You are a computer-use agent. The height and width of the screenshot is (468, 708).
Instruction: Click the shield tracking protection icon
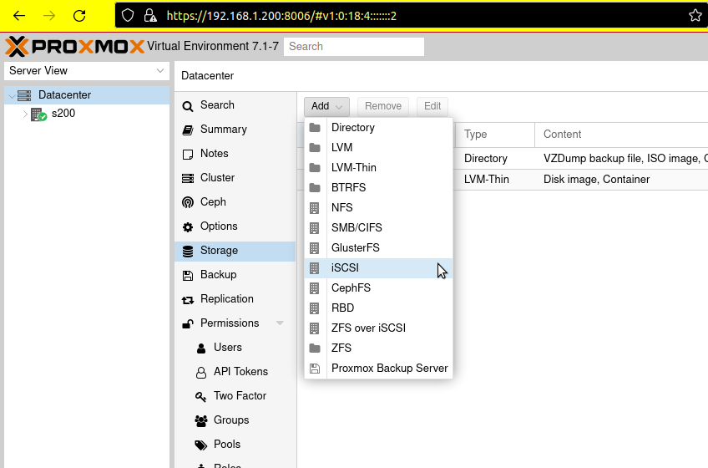click(x=128, y=16)
